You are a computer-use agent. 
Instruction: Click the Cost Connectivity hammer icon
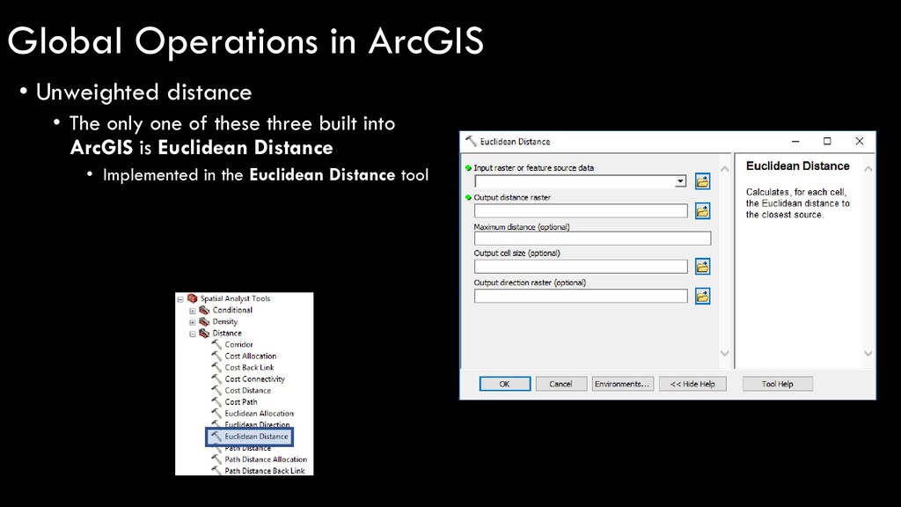click(x=216, y=378)
